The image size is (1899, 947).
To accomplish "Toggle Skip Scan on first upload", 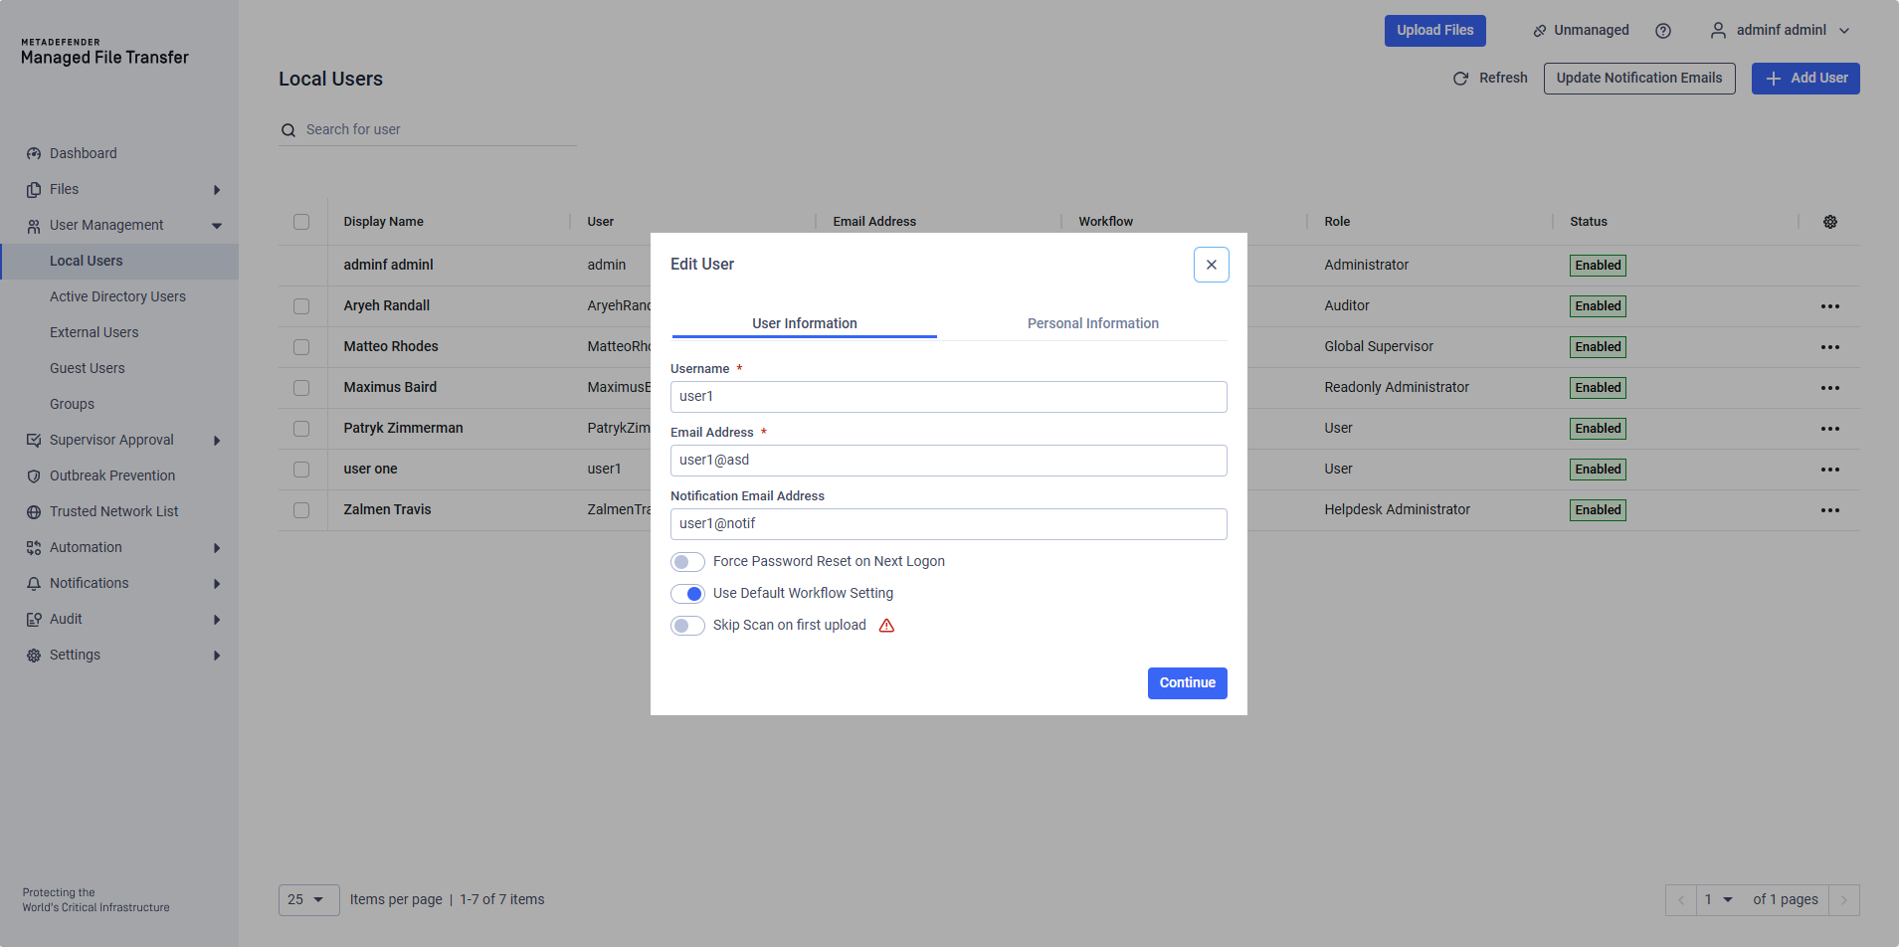I will tap(686, 626).
